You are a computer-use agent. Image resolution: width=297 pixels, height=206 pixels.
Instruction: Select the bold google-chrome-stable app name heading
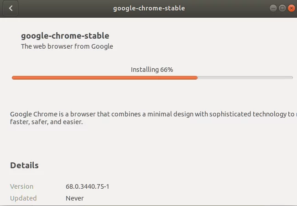(65, 35)
